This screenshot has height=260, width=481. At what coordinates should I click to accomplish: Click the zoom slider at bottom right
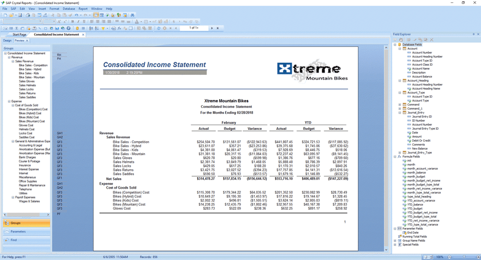tap(463, 257)
